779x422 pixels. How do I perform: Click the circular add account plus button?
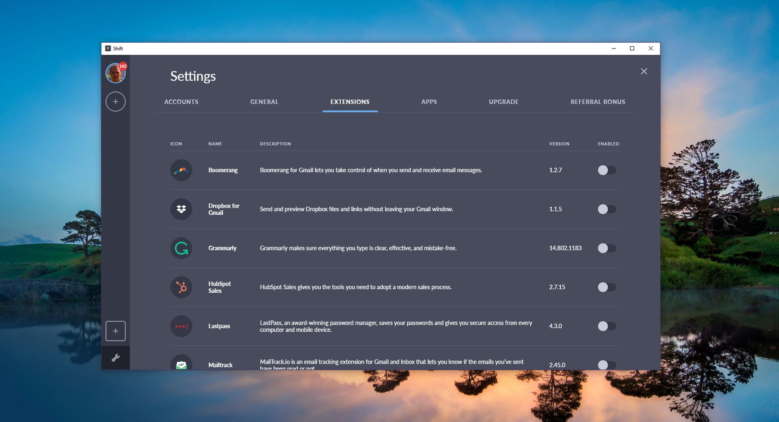(115, 102)
